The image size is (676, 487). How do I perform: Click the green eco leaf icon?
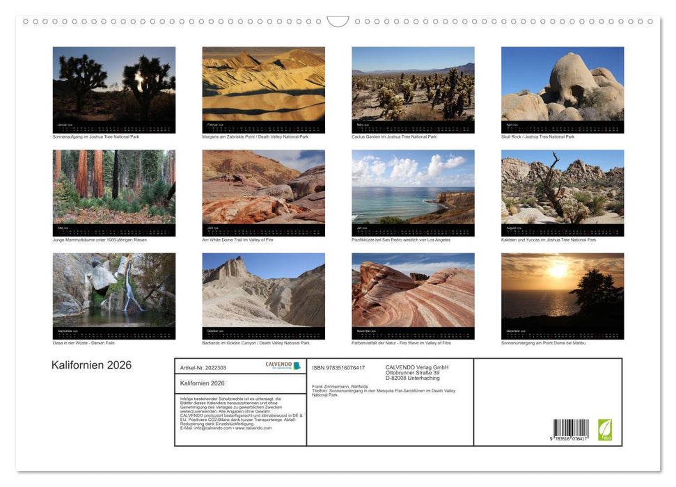[605, 429]
